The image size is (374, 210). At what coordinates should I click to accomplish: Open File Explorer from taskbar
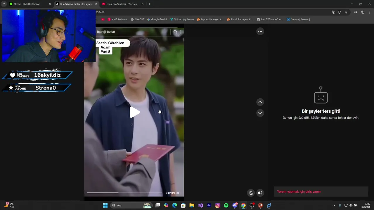pos(192,205)
